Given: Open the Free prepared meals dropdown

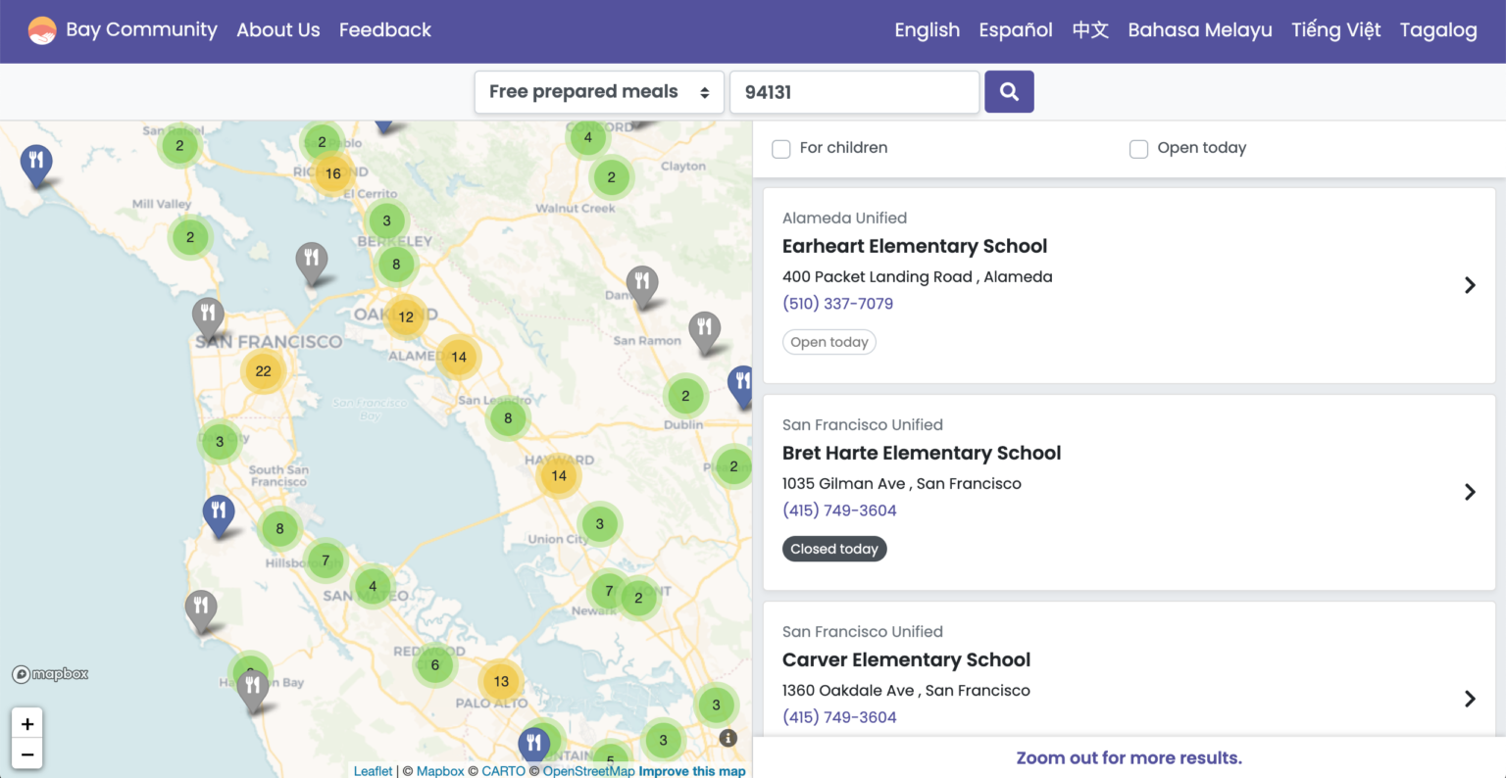Looking at the screenshot, I should click(x=599, y=92).
